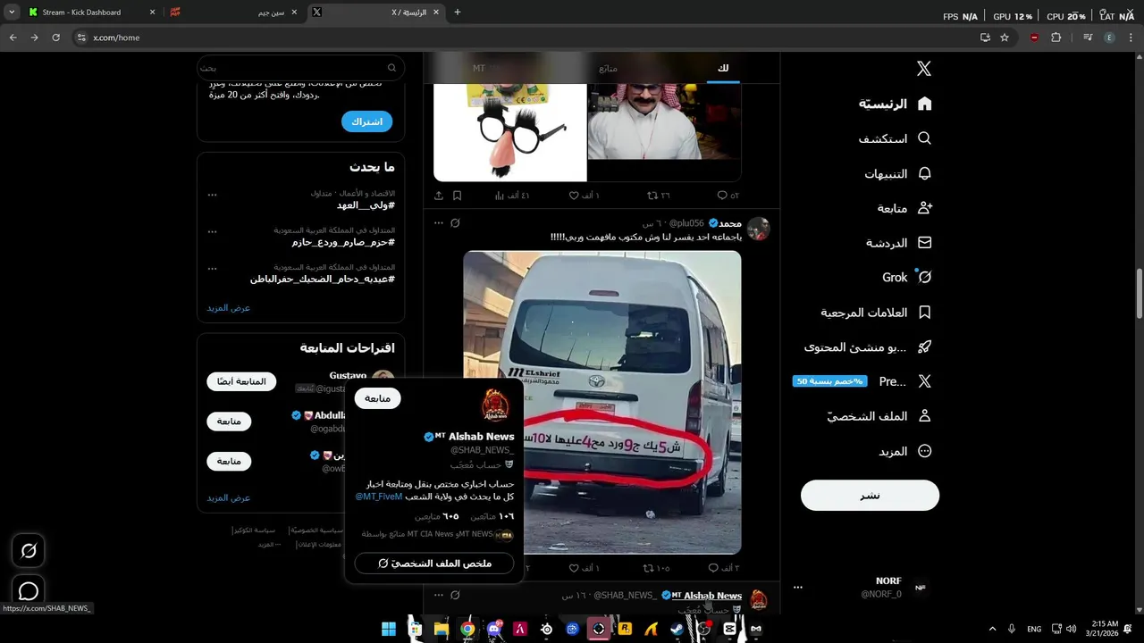This screenshot has width=1144, height=643.
Task: Switch to Stream - Kick Dashboard browser tab
Action: [x=92, y=13]
